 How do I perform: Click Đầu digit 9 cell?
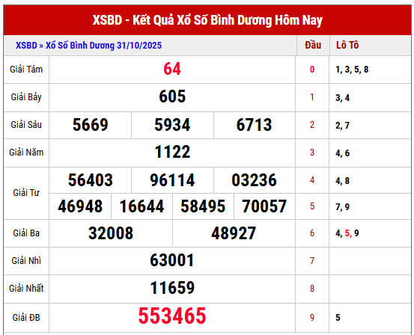pos(312,317)
